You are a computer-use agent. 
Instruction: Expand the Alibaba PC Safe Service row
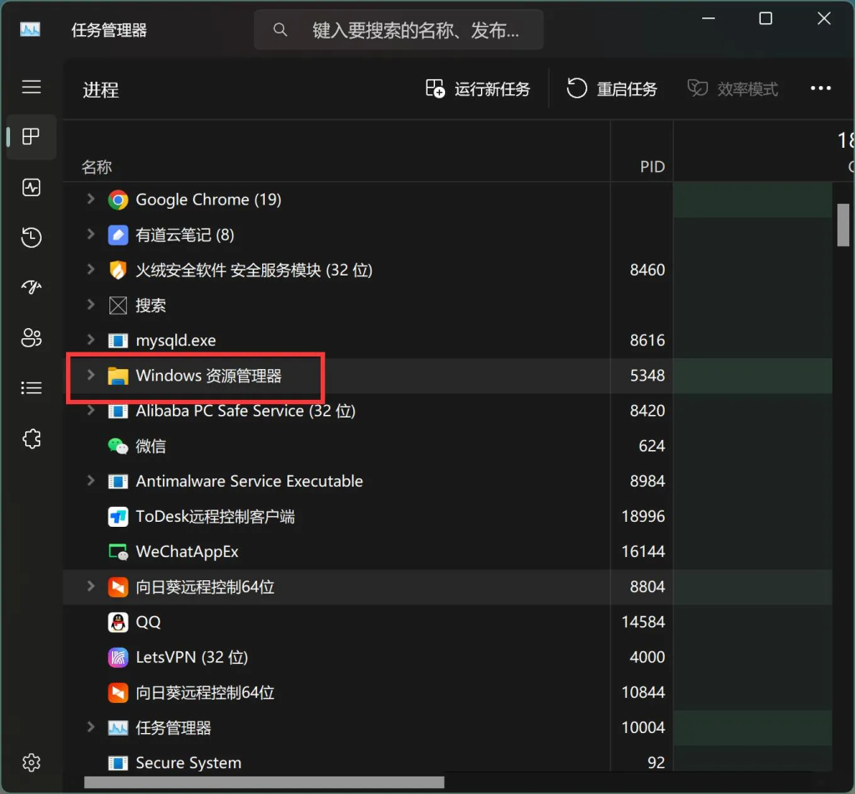click(x=90, y=410)
